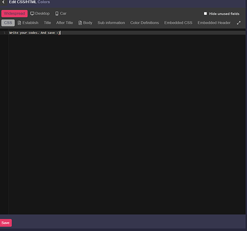Expand the editor to fullscreen
247x231 pixels.
click(x=238, y=23)
